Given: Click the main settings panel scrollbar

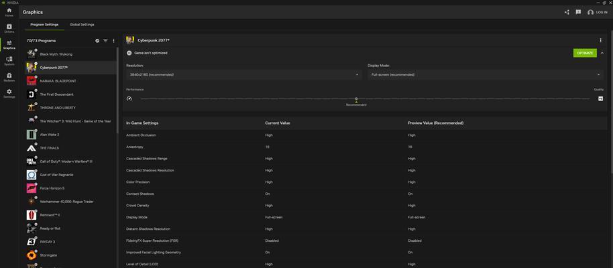Looking at the screenshot, I should point(612,102).
